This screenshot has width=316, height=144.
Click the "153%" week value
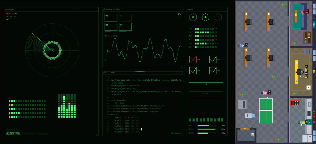223,129
